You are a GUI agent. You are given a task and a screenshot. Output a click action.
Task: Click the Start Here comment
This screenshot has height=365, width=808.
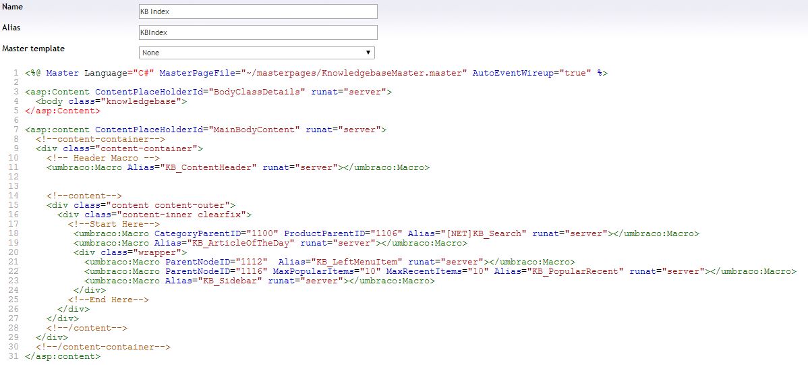coord(114,224)
